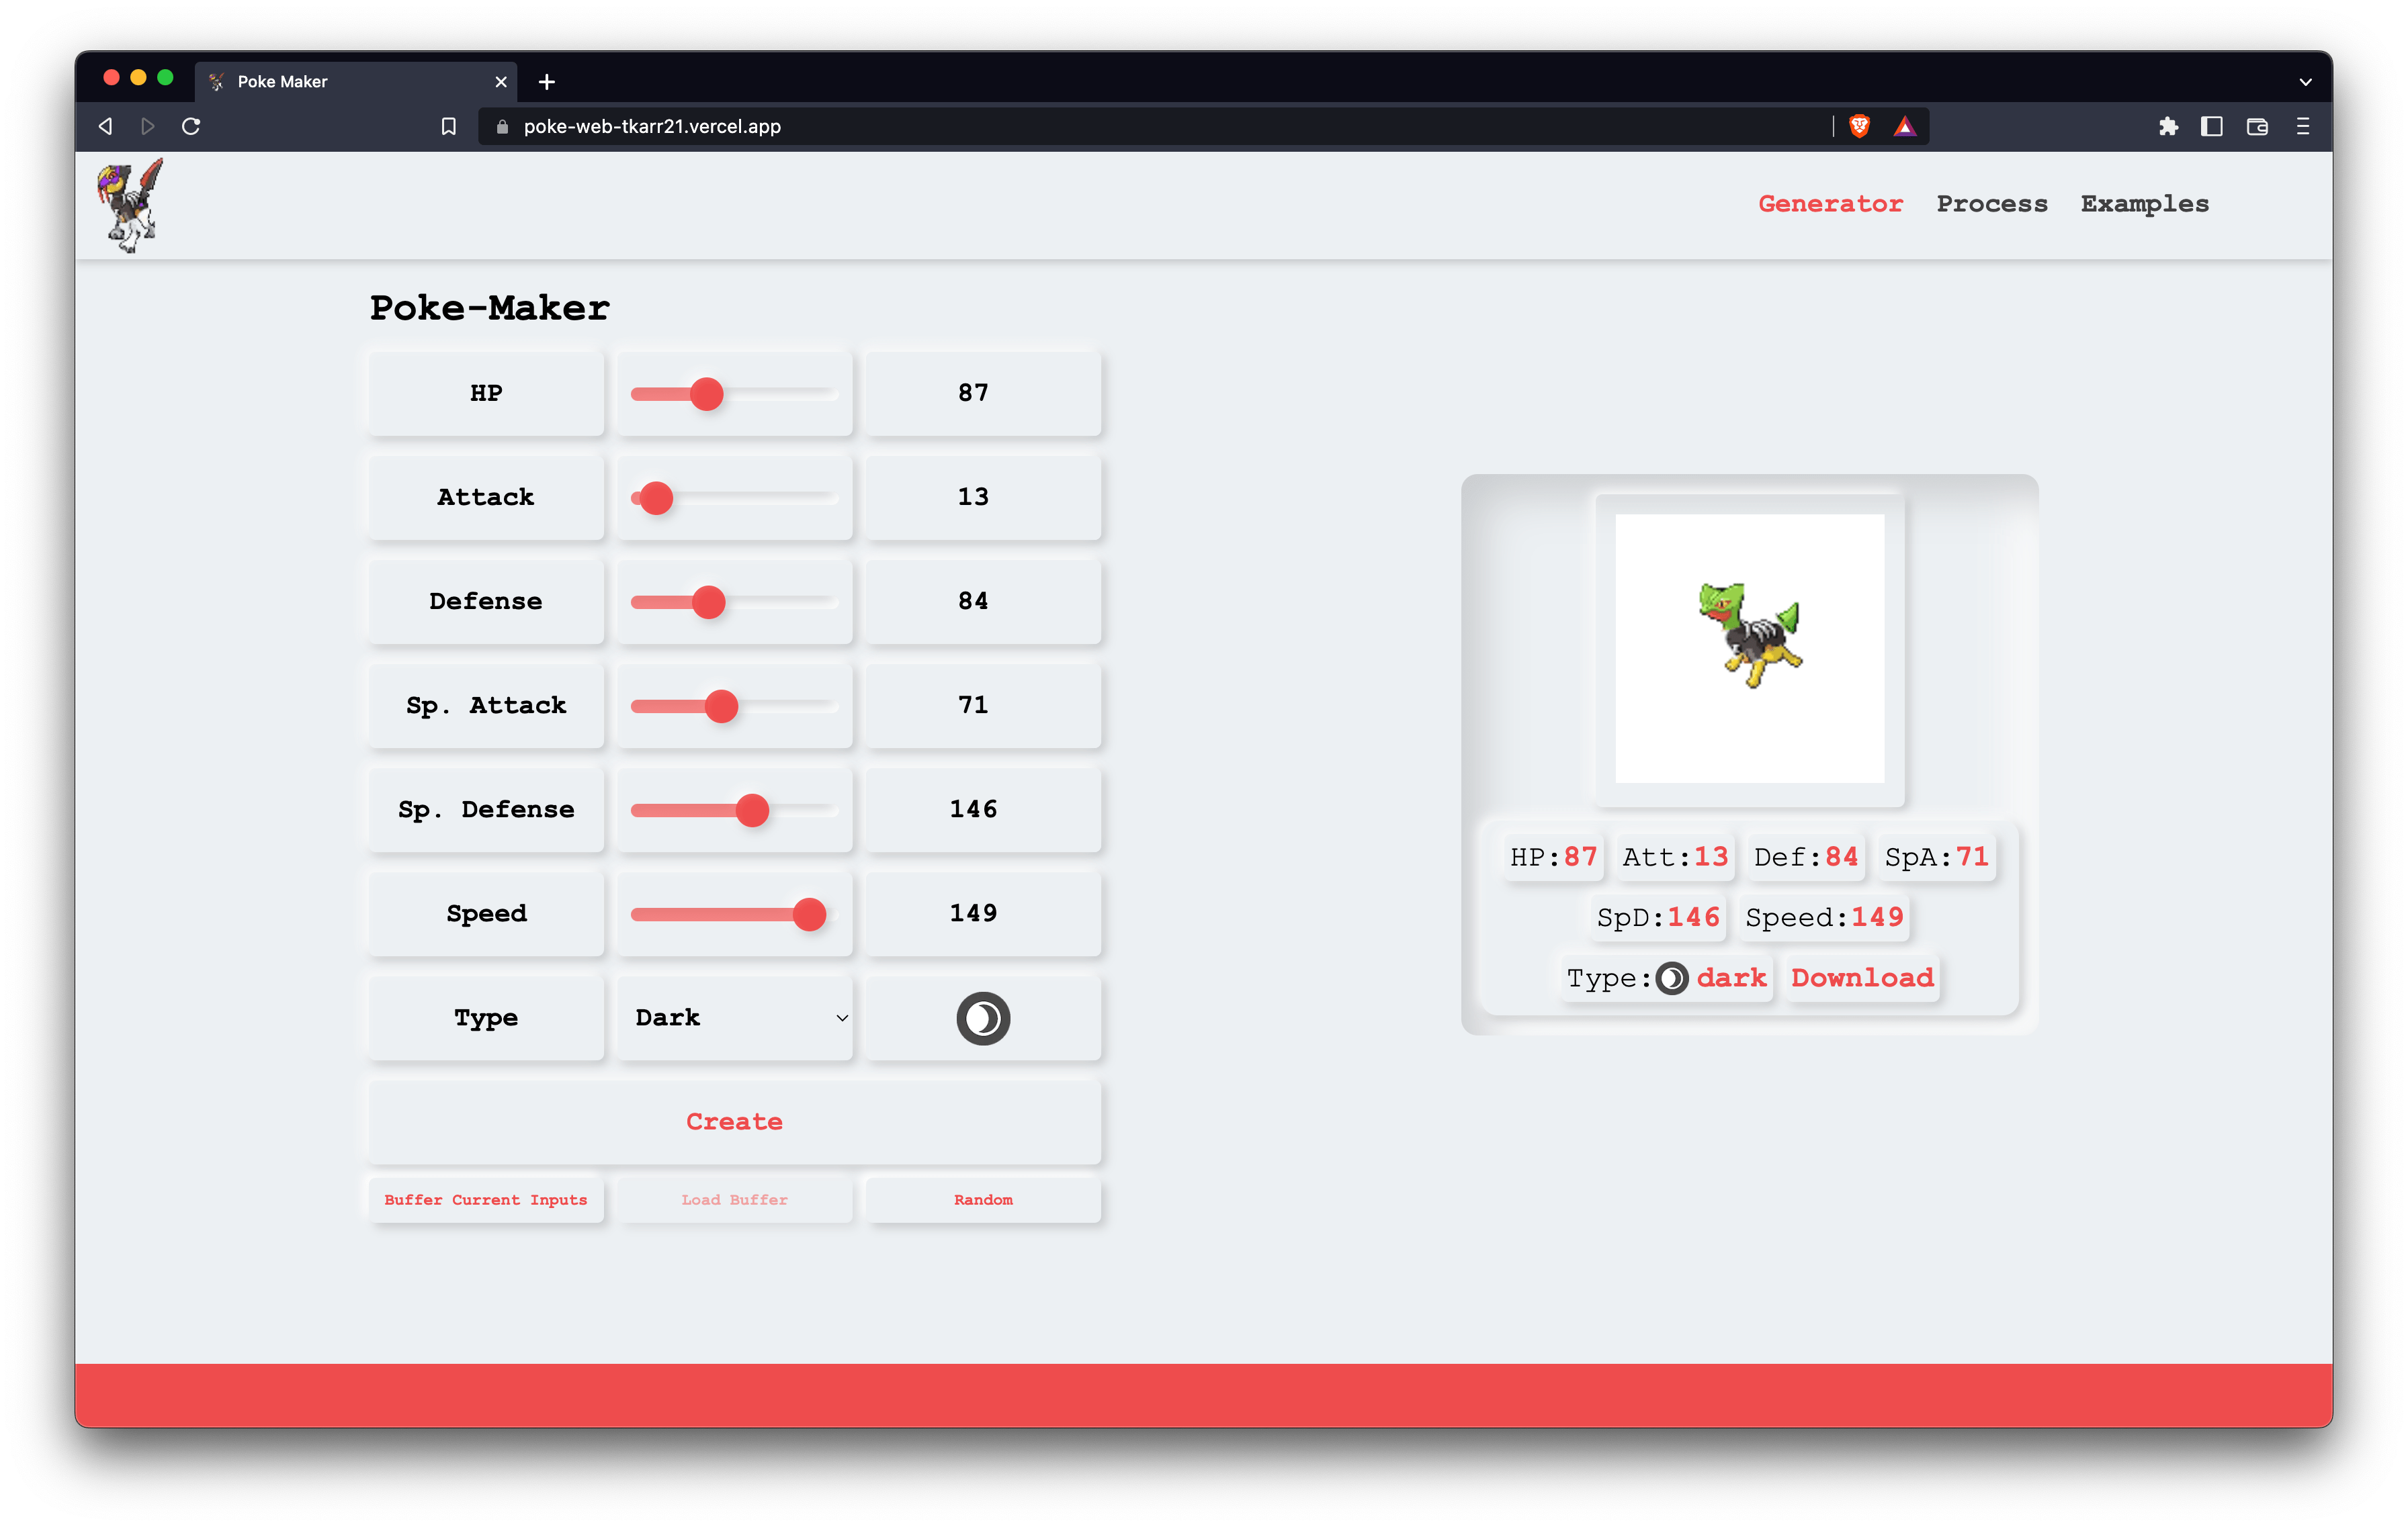
Task: Click the SpD:146 stat chip
Action: (x=1658, y=917)
